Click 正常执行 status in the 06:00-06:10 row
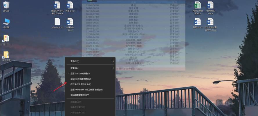Screen dimensions: 258x116 (x=175, y=8)
